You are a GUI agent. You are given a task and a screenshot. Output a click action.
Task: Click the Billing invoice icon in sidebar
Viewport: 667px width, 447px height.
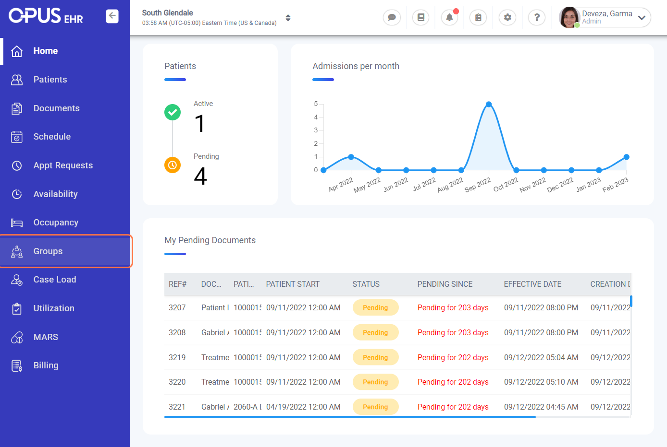(x=17, y=365)
